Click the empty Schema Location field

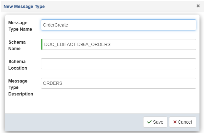tap(119, 64)
